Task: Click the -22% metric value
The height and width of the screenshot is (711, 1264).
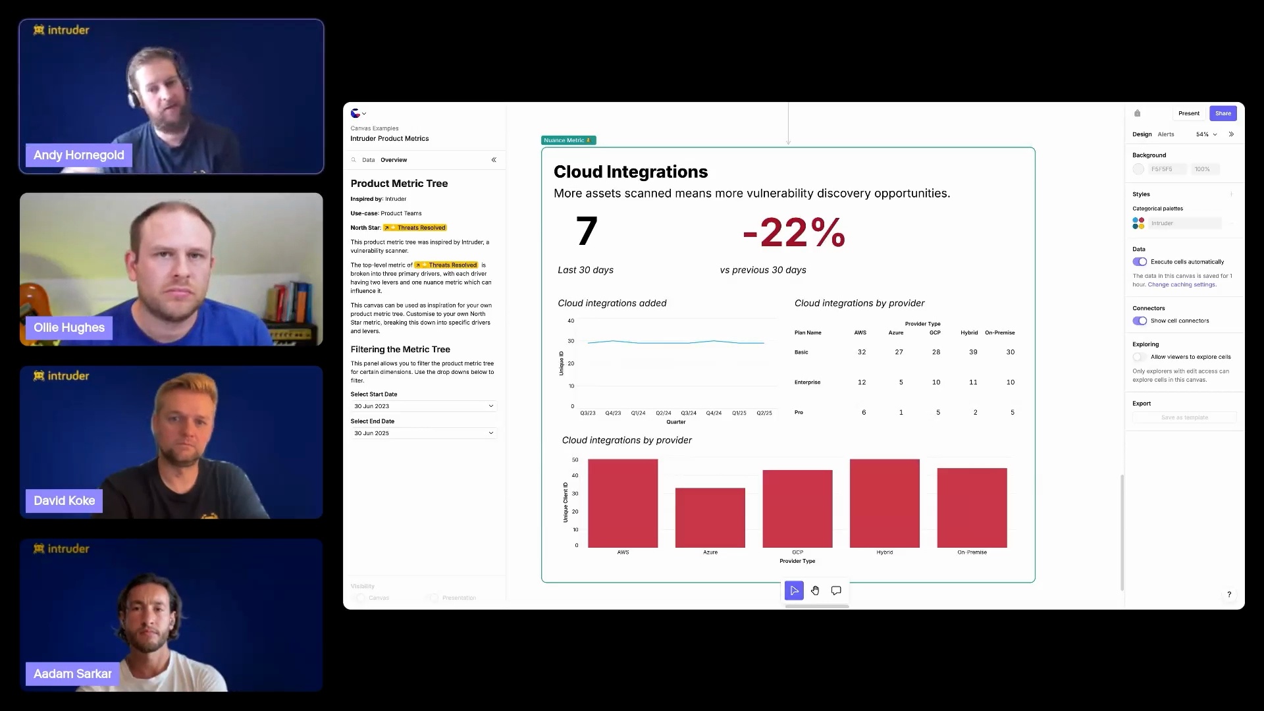Action: coord(793,232)
